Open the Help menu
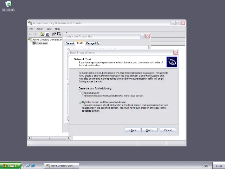225x169 pixels. point(57,29)
